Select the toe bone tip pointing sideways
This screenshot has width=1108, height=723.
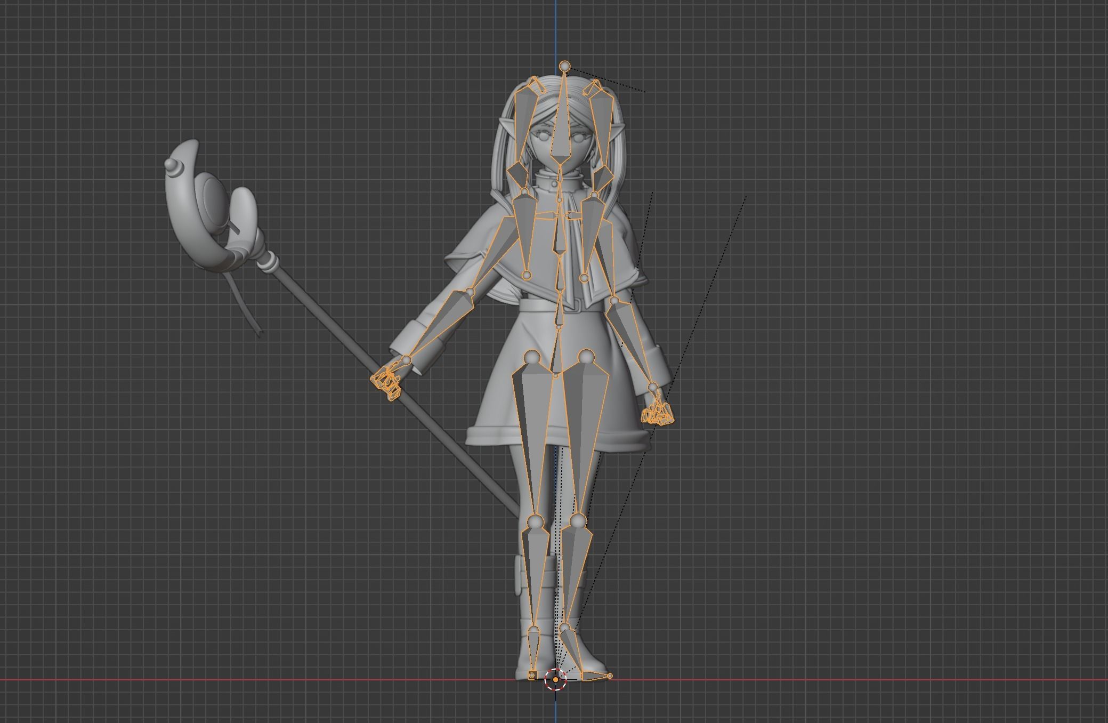pos(610,676)
